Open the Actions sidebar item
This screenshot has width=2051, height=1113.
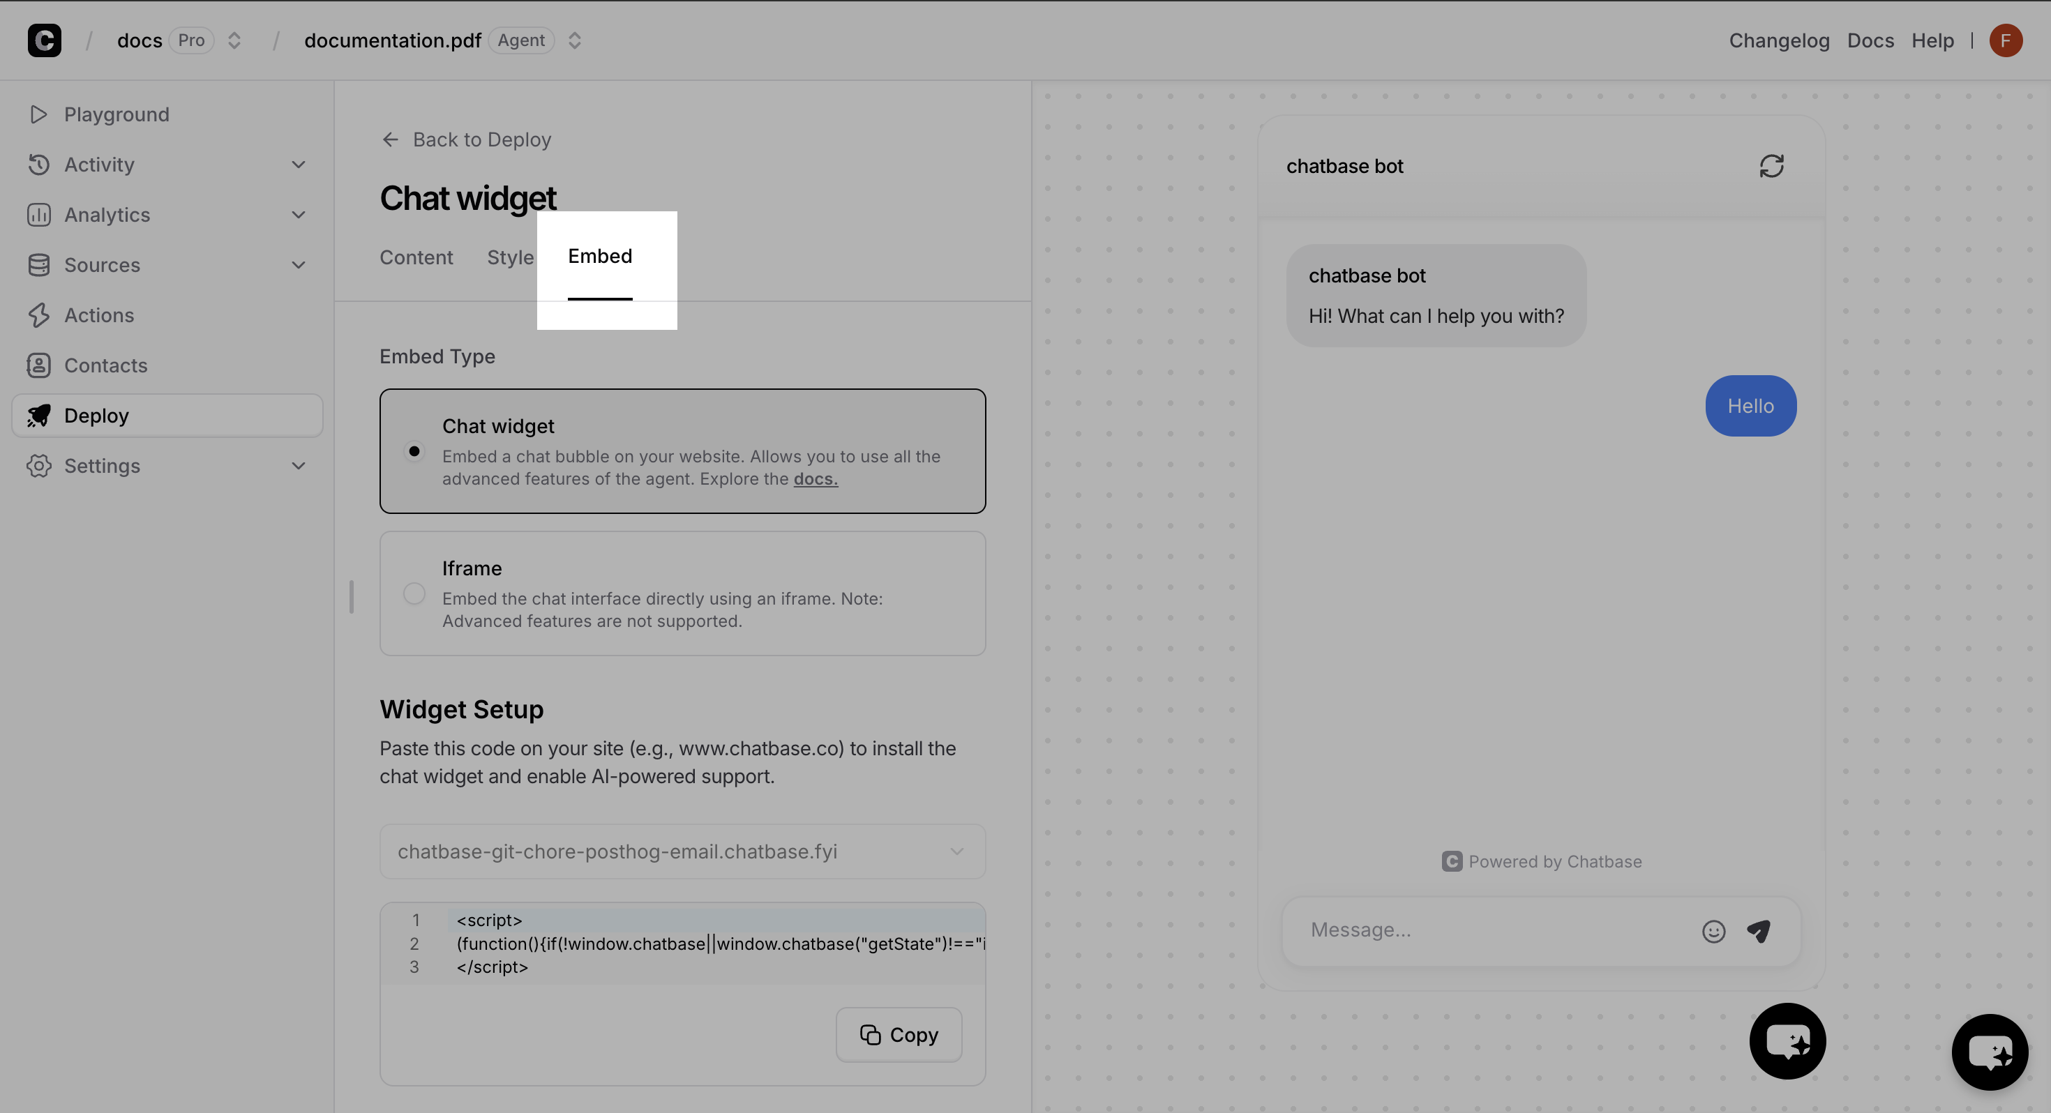coord(99,315)
